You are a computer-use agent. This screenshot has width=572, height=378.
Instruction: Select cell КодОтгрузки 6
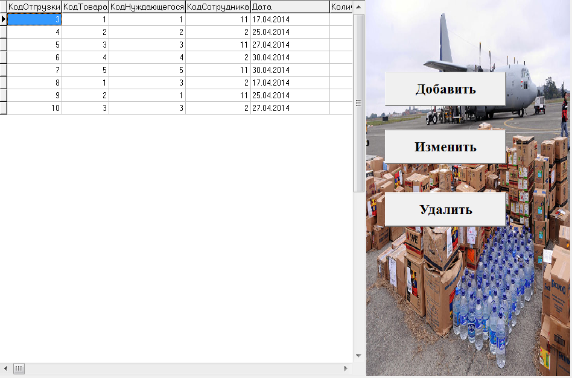[x=34, y=58]
